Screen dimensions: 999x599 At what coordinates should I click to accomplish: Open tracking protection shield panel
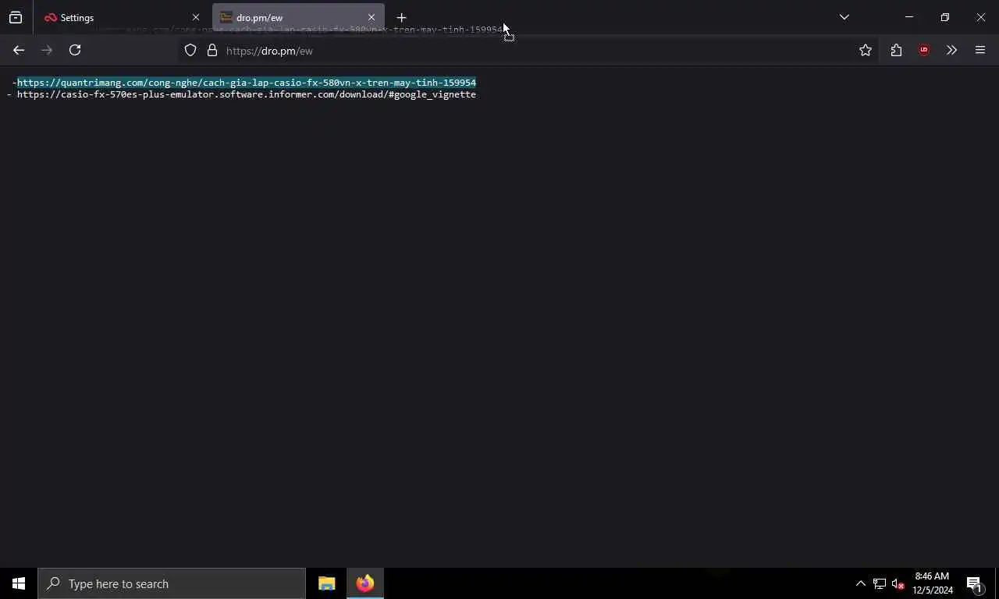[x=190, y=50]
